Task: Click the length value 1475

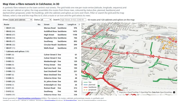Action: [x=75, y=31]
